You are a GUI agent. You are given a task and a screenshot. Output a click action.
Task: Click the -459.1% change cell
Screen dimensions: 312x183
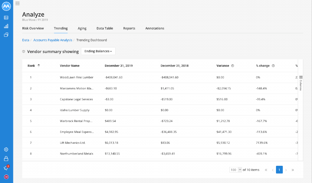click(261, 154)
